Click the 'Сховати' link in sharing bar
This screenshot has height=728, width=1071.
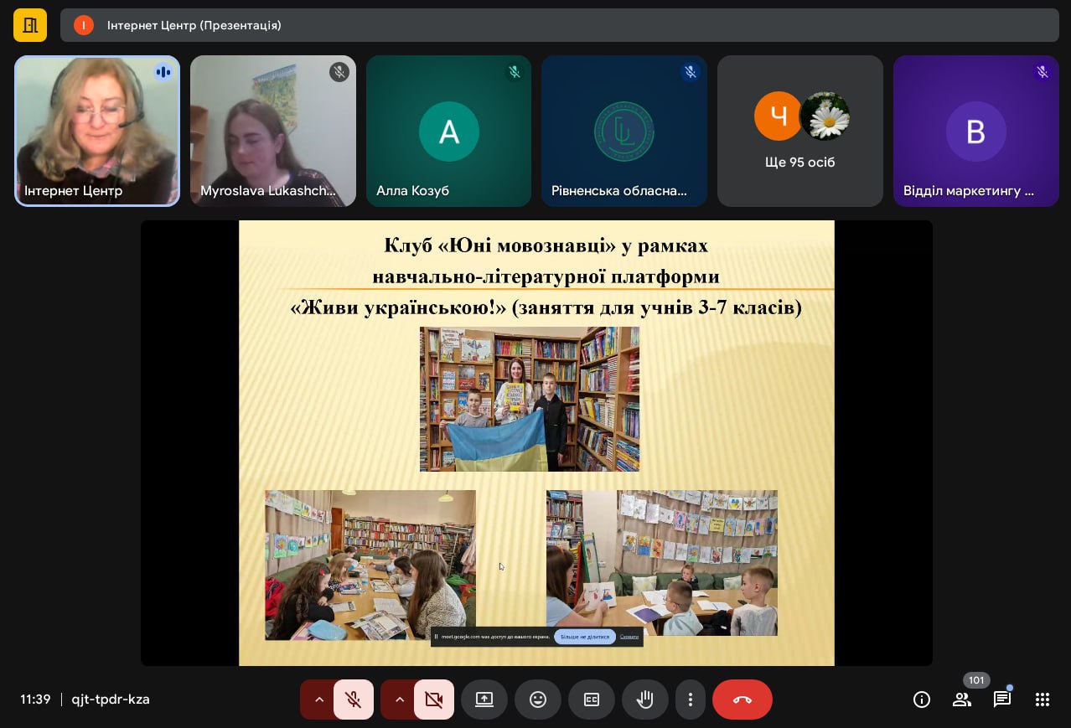click(x=629, y=637)
